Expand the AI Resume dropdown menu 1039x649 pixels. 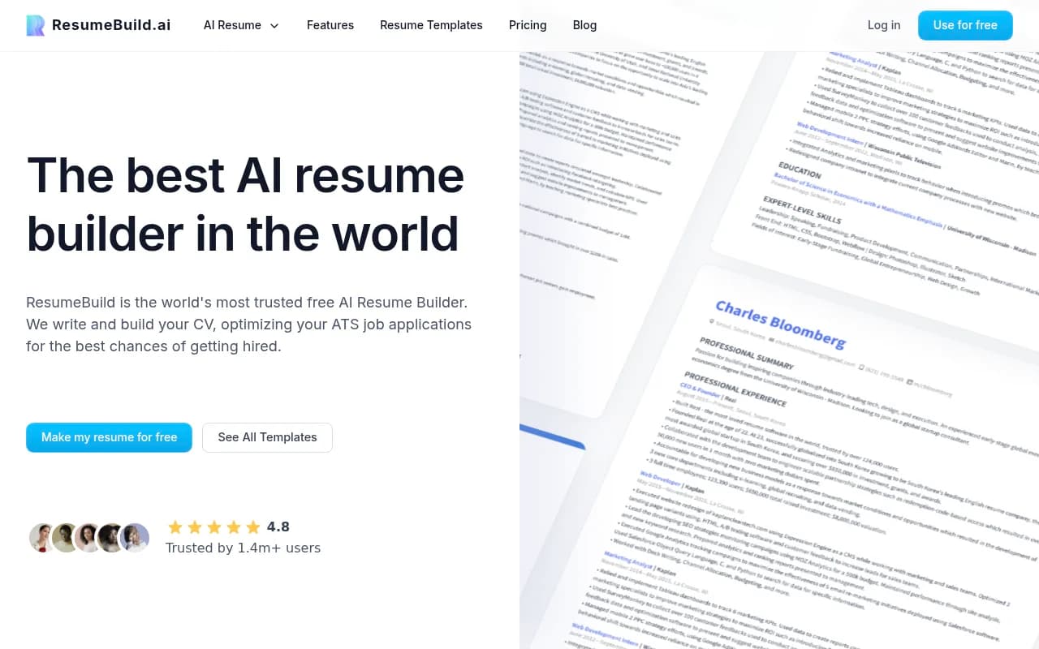coord(241,25)
